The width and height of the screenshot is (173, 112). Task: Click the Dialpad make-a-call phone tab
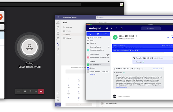point(90,34)
